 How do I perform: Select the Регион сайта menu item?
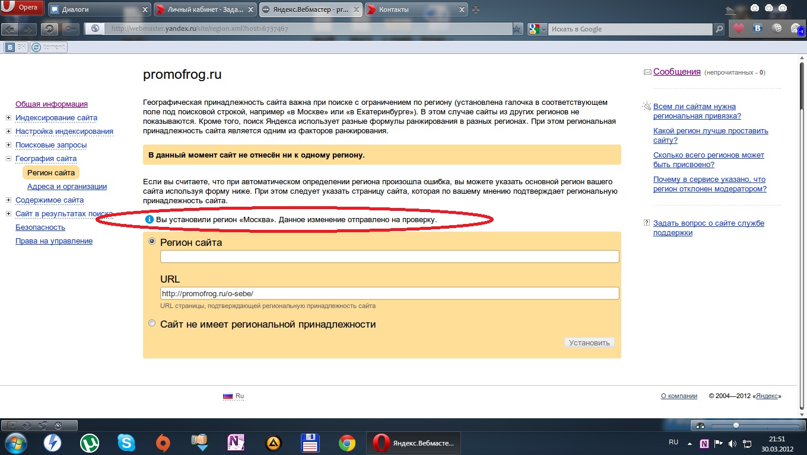pyautogui.click(x=51, y=173)
